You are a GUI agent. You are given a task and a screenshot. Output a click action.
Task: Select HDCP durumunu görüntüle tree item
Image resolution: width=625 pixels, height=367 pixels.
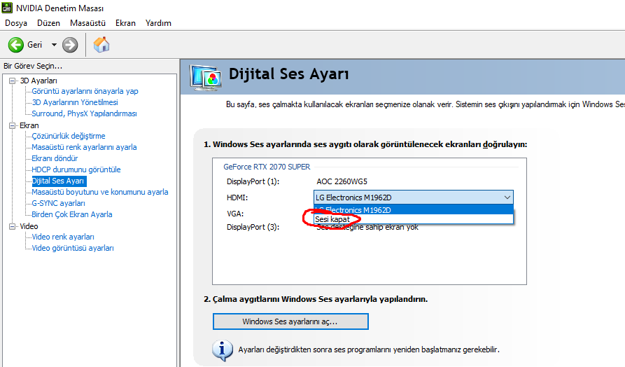76,169
